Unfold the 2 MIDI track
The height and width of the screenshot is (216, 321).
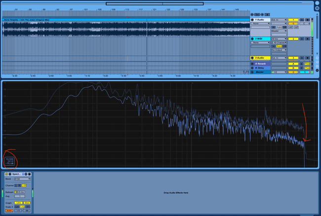tap(252, 39)
